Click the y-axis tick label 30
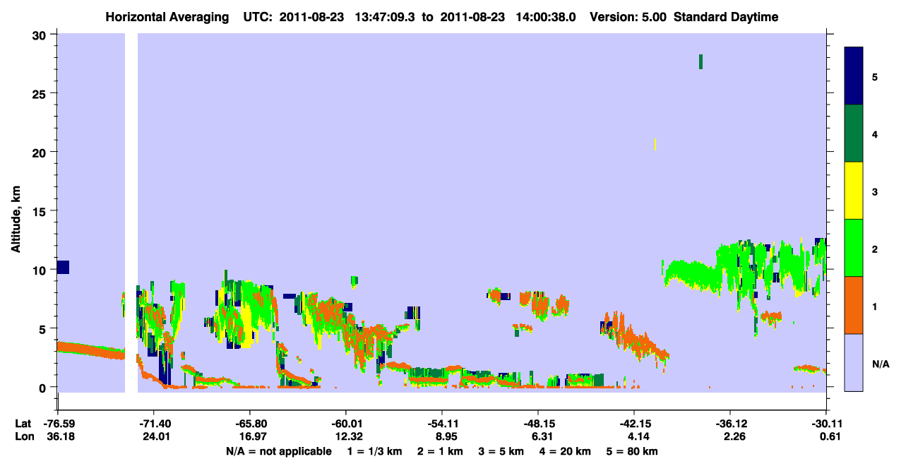Image resolution: width=918 pixels, height=471 pixels. click(41, 35)
